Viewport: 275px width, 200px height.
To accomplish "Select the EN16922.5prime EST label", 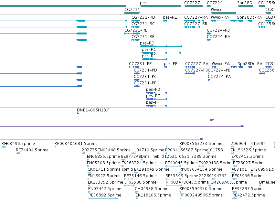I will pyautogui.click(x=104, y=176).
